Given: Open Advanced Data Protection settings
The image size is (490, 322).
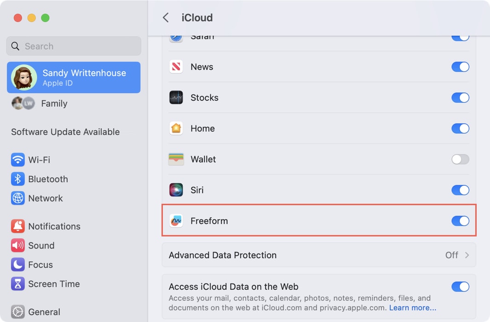Looking at the screenshot, I should click(318, 255).
